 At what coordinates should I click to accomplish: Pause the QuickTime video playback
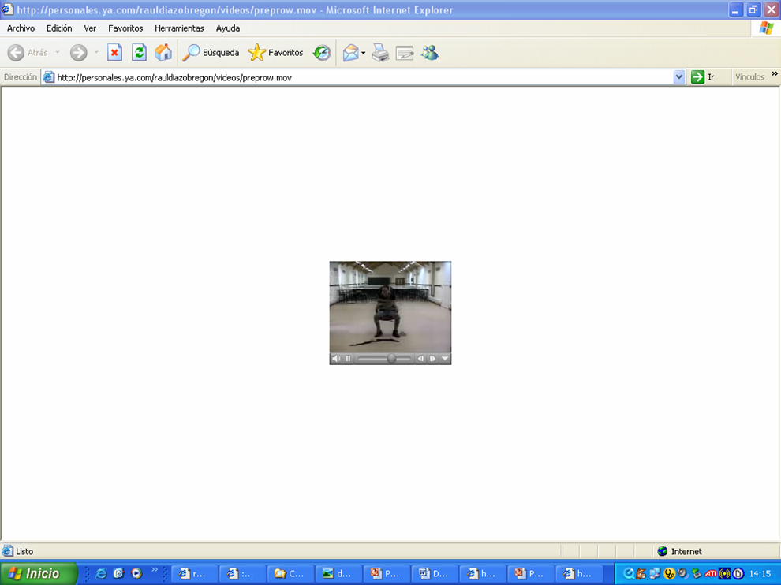click(348, 359)
